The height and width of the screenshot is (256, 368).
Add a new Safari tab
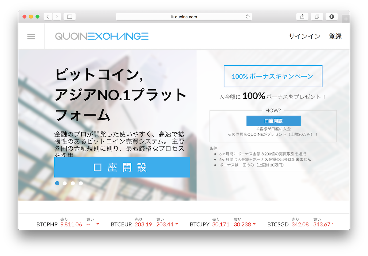pos(346,19)
